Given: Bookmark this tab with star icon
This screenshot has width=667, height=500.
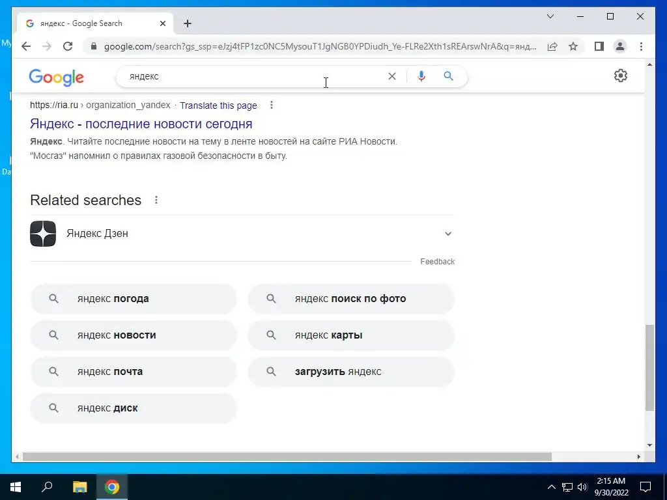Looking at the screenshot, I should coord(573,46).
